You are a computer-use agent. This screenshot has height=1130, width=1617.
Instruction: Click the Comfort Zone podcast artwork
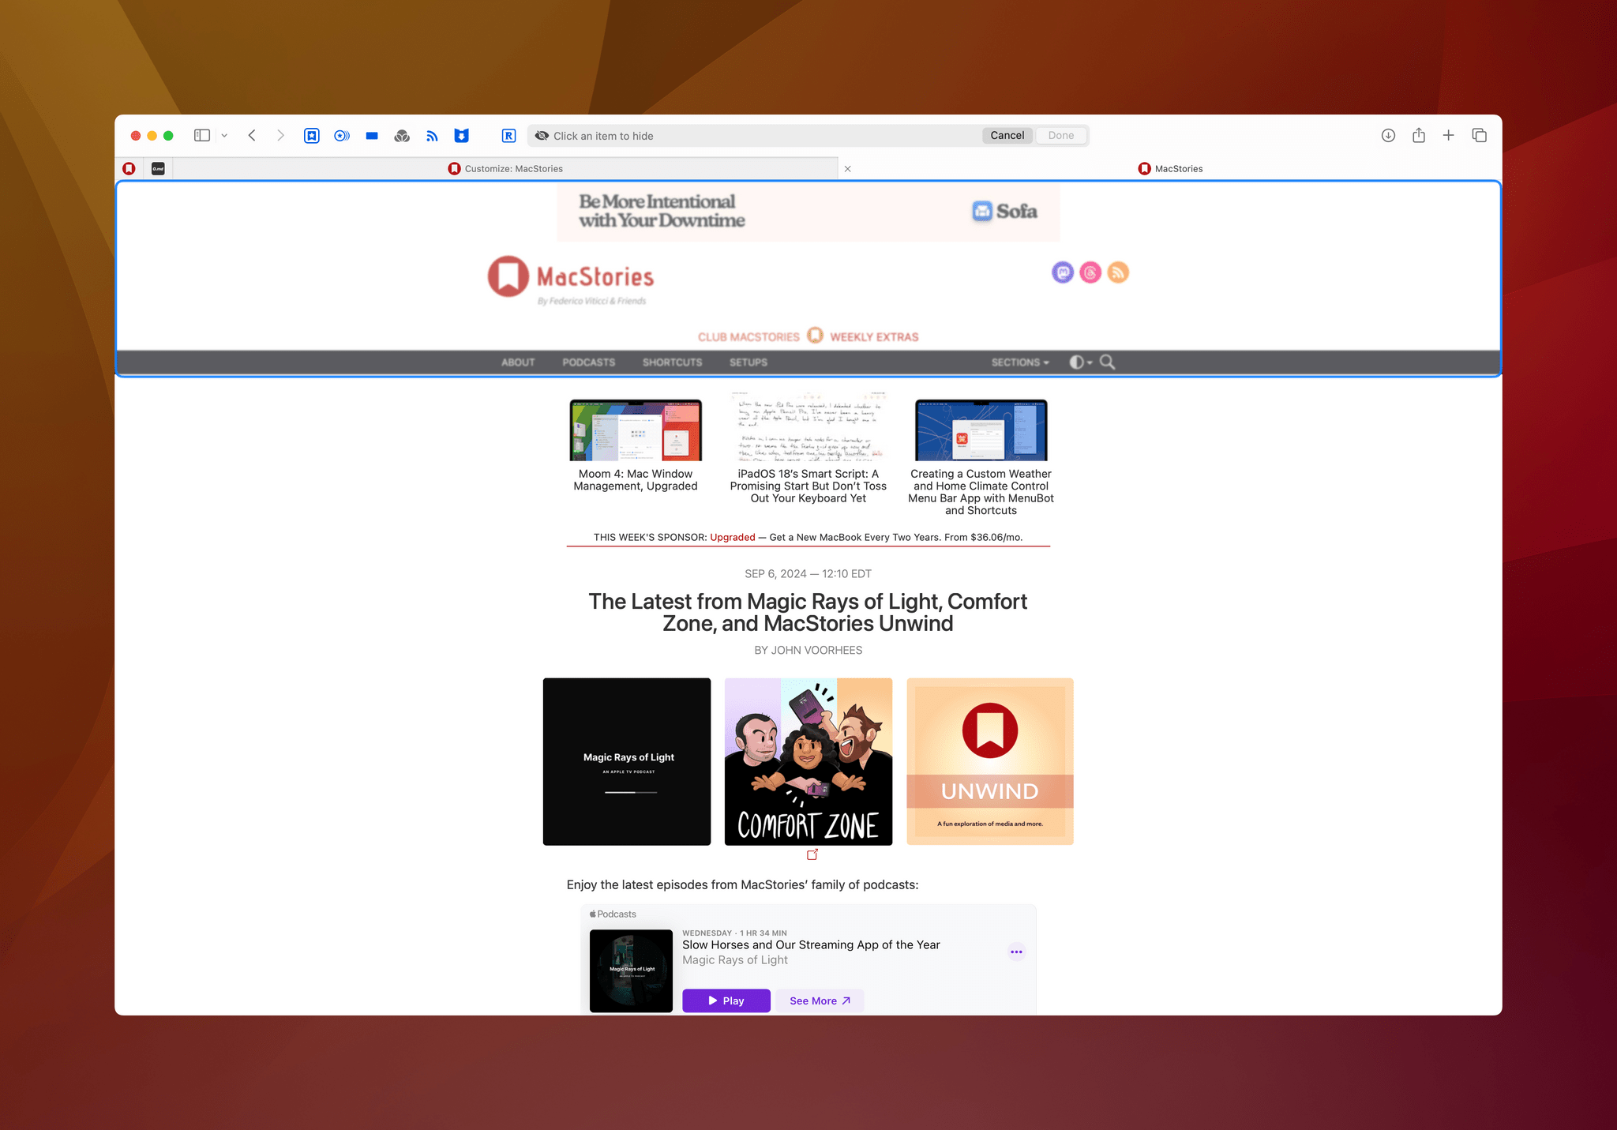(808, 762)
